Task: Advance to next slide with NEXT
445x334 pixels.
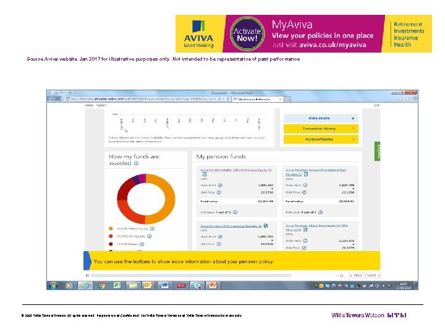Action: pyautogui.click(x=373, y=275)
